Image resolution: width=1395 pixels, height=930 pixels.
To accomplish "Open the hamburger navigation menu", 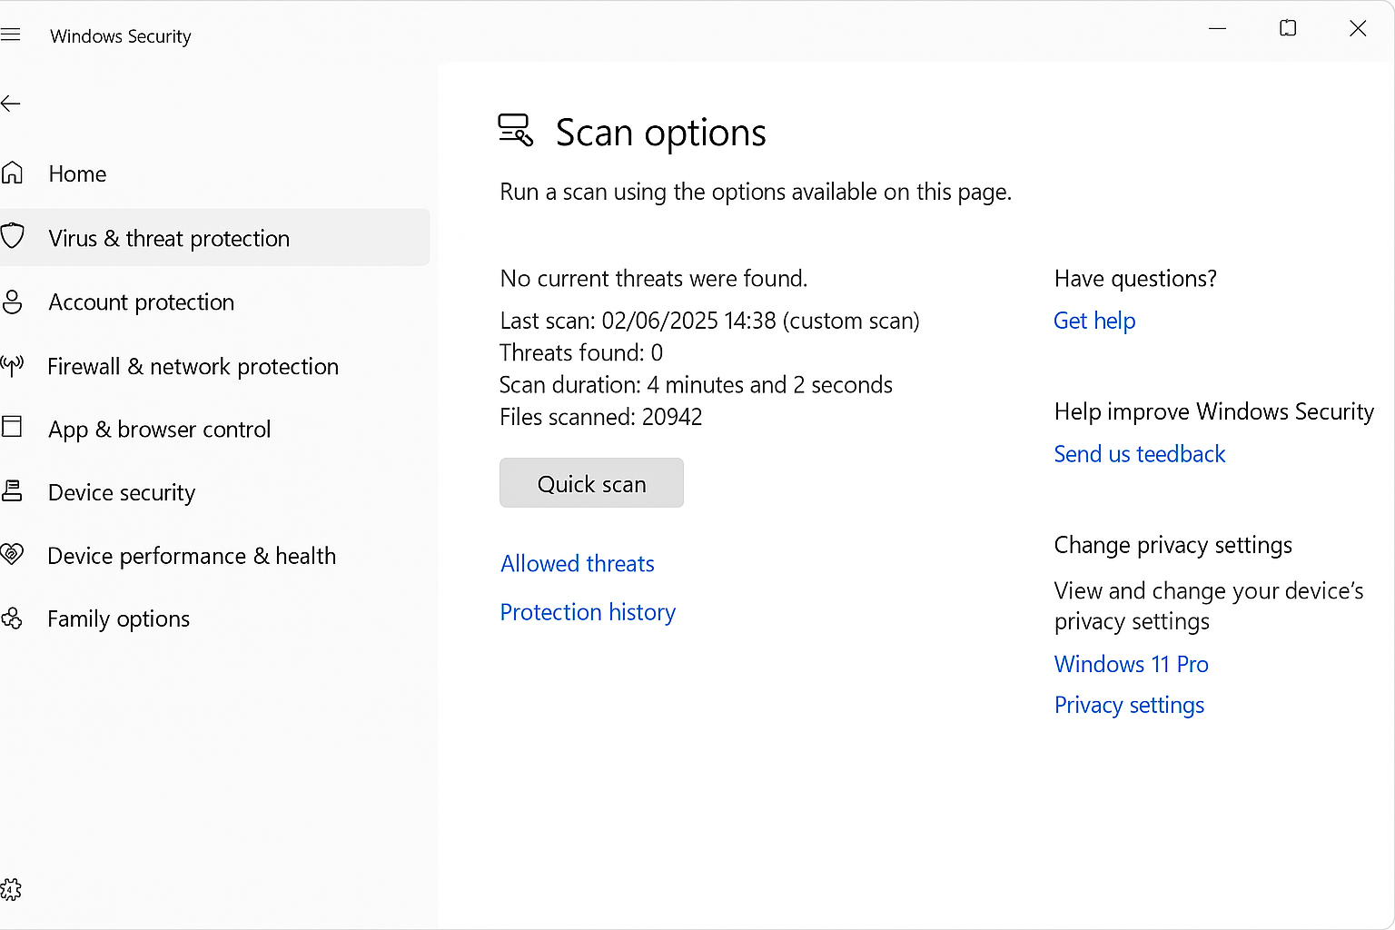I will click(x=10, y=35).
